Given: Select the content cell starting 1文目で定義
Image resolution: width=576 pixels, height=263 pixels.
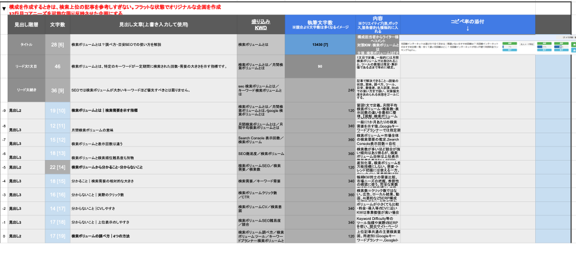Looking at the screenshot, I should click(377, 66).
